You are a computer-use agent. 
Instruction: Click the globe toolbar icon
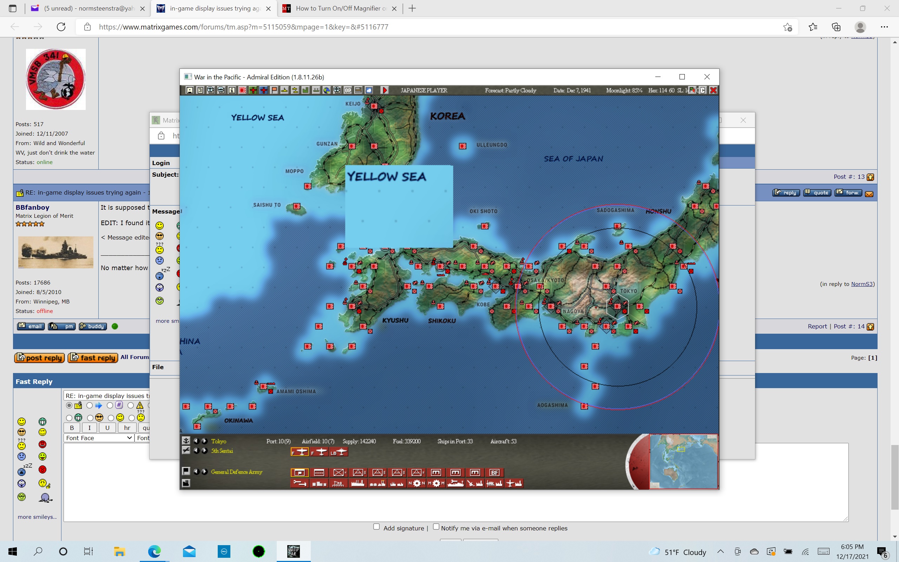click(x=327, y=90)
